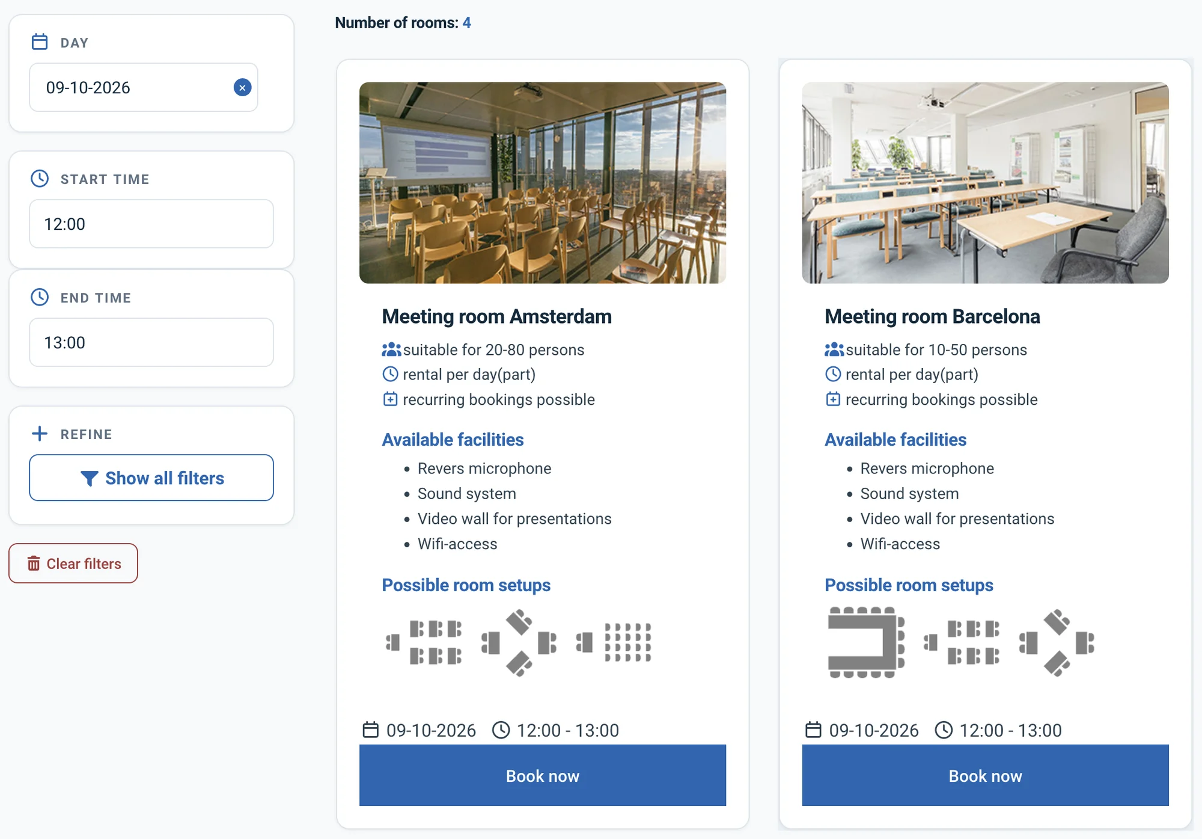
Task: Clear the day field with the X icon
Action: pos(242,88)
